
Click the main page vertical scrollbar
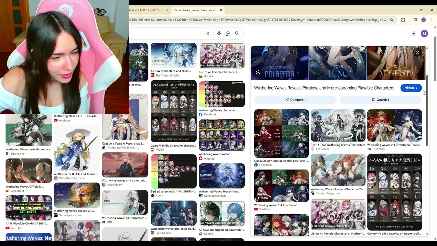coord(435,59)
